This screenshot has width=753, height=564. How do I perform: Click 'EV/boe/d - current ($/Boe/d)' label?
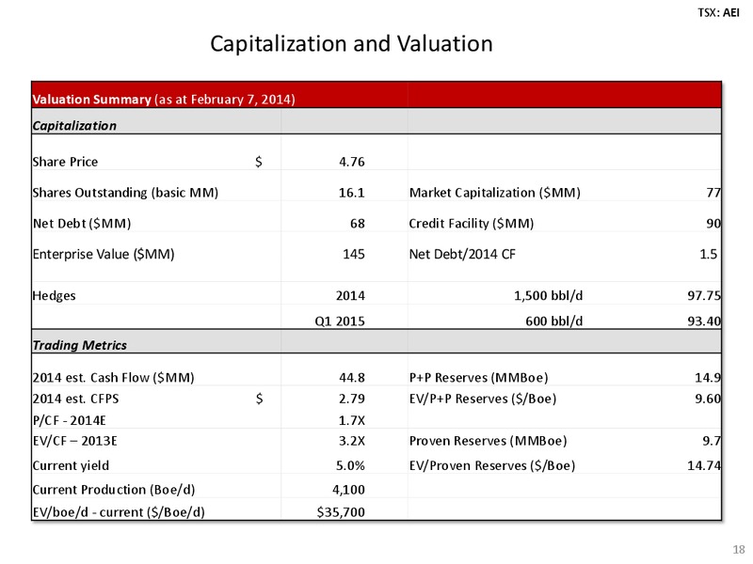(119, 512)
